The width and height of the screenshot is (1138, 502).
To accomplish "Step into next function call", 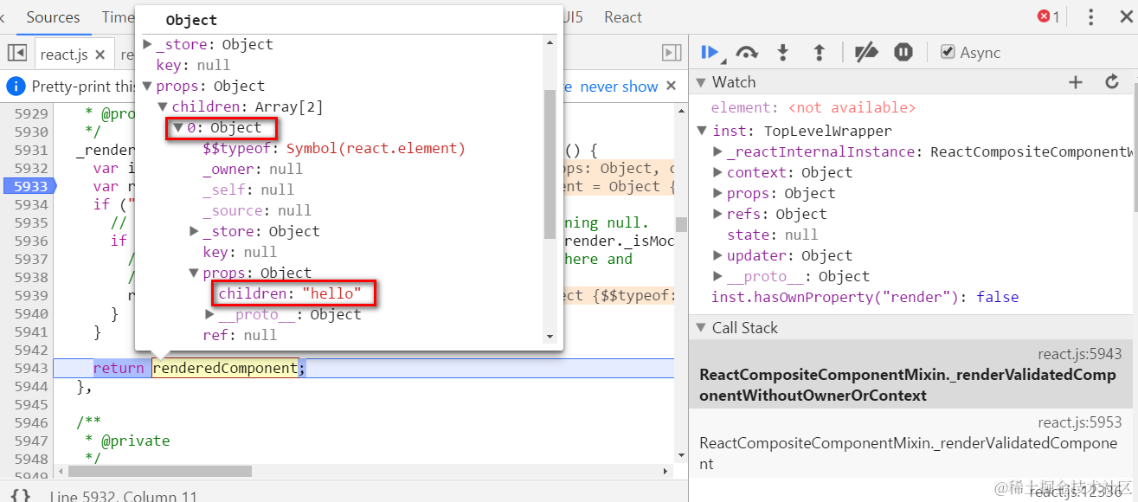I will click(x=783, y=53).
